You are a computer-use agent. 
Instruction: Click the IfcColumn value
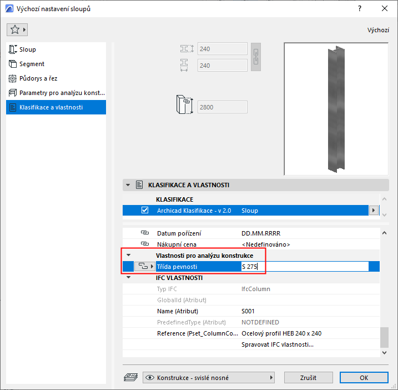[255, 289]
